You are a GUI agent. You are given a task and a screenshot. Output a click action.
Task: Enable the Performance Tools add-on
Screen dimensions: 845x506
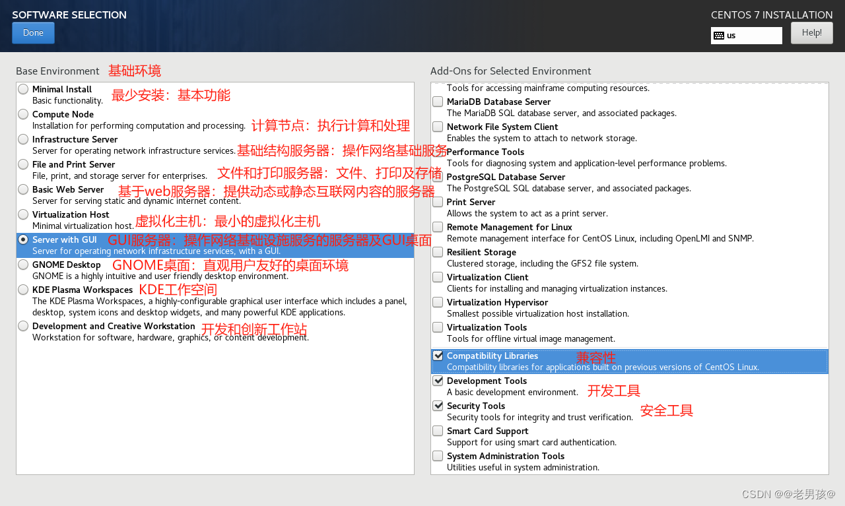[x=438, y=152]
